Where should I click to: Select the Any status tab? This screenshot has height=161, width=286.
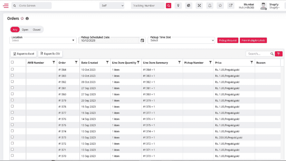pos(15,30)
